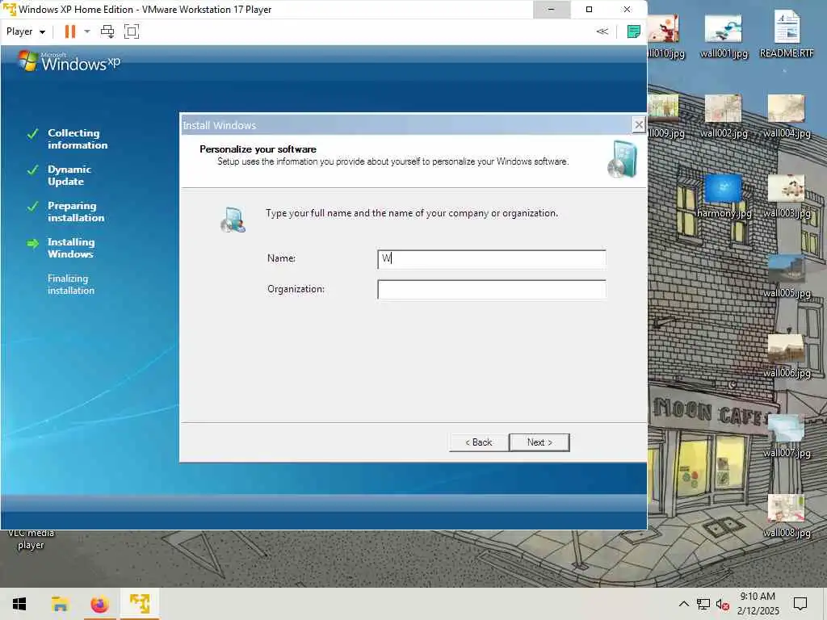
Task: Click the Next button in setup
Action: 539,442
